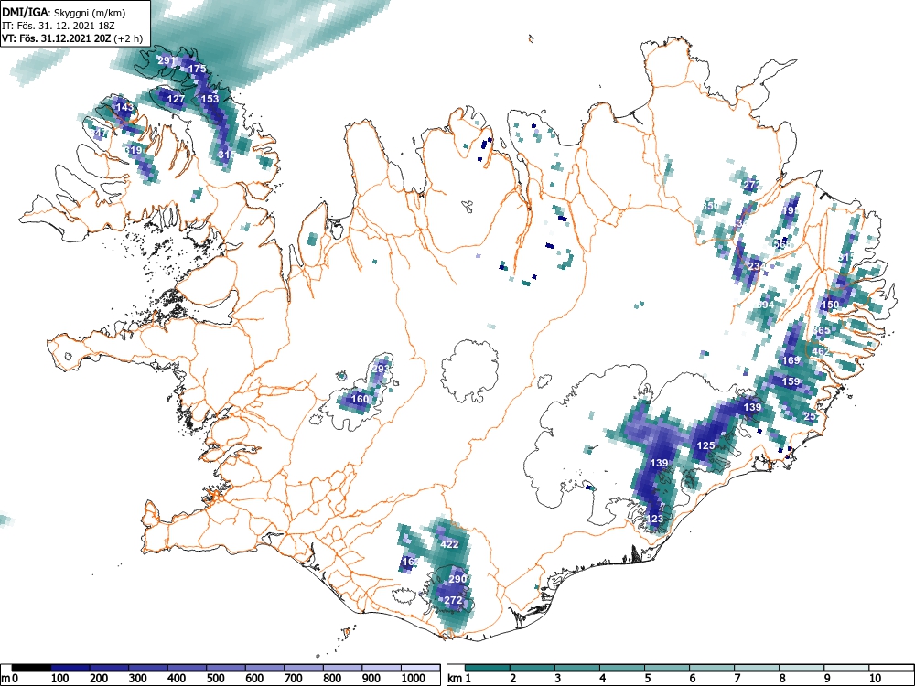Click the dark teal swatch between 1 and 2 km

point(488,668)
